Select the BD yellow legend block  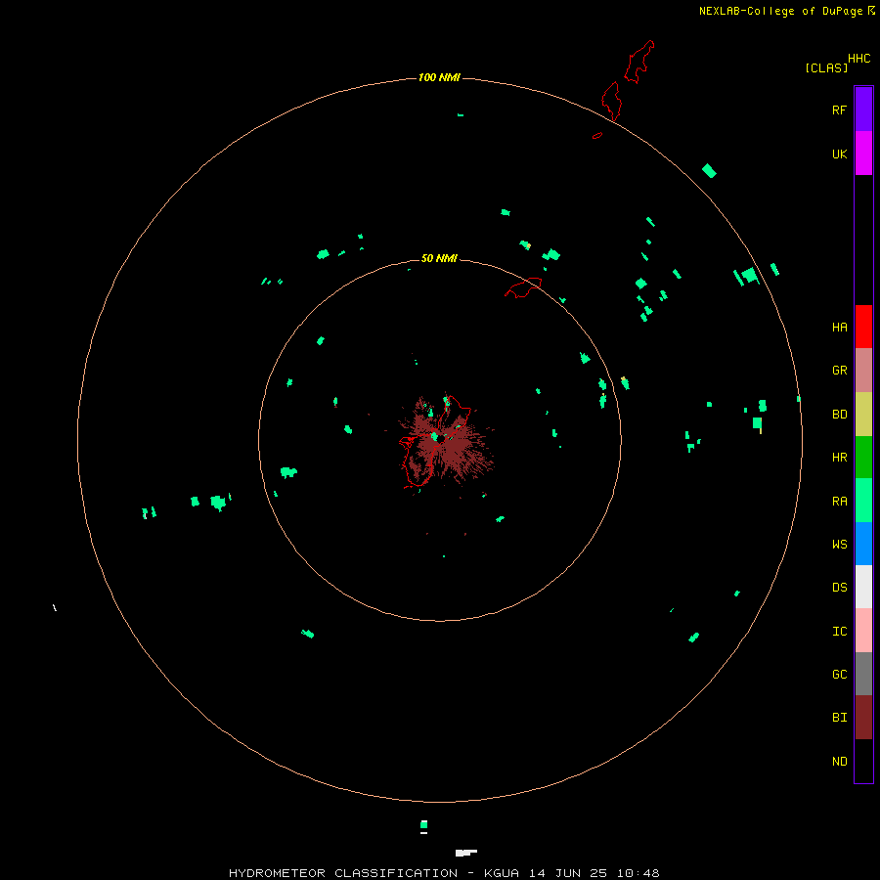click(x=863, y=415)
